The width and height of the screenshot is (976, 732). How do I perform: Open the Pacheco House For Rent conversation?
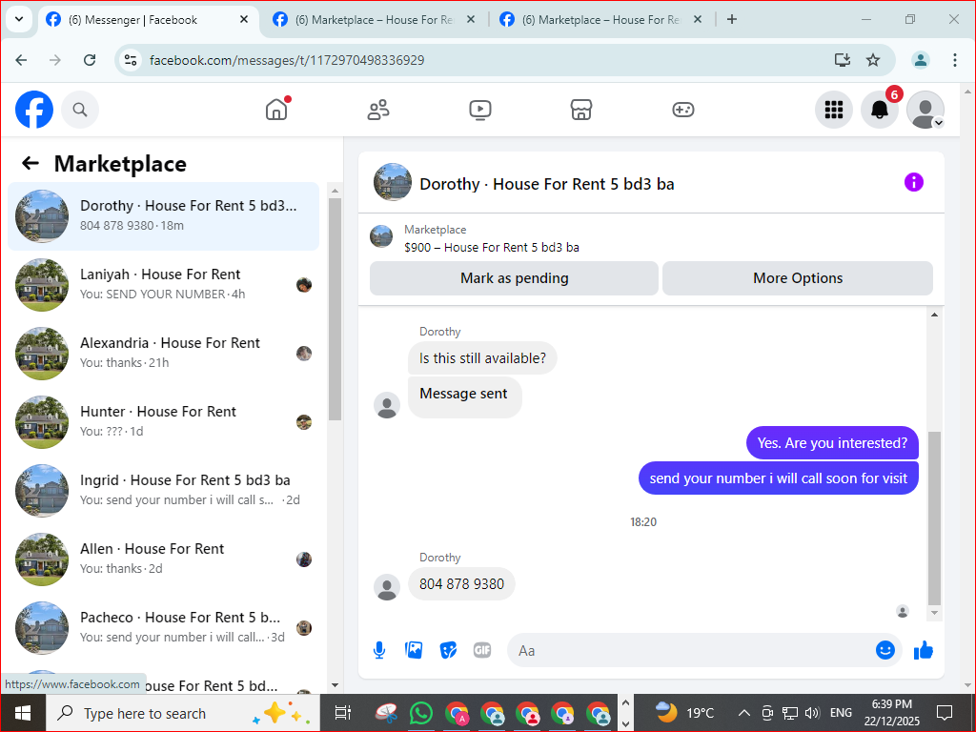click(x=164, y=627)
